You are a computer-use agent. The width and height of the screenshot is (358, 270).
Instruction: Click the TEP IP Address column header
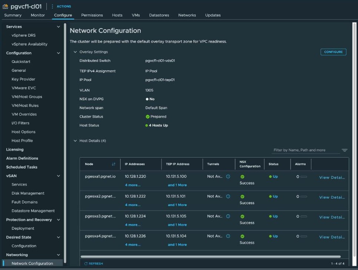click(x=178, y=164)
